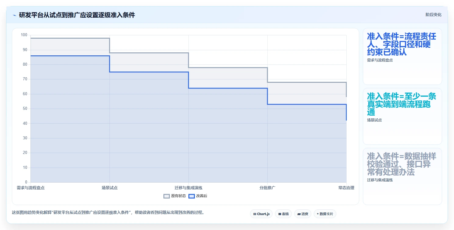
Task: Toggle the 改善后 legend series
Action: [198, 196]
